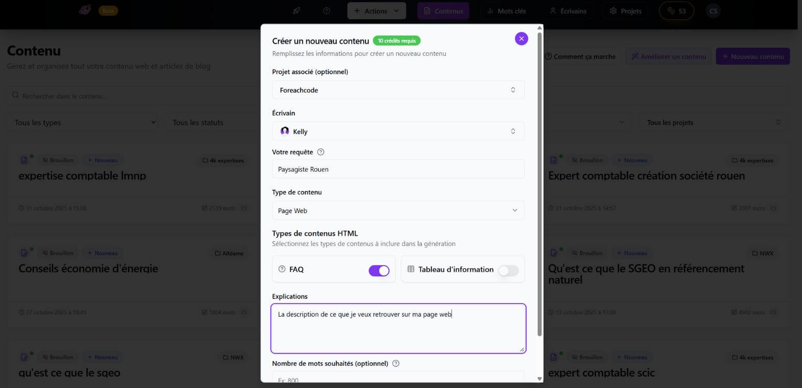Screen dimensions: 802x388
Task: Click the help icon beside Votre requête
Action: click(320, 152)
